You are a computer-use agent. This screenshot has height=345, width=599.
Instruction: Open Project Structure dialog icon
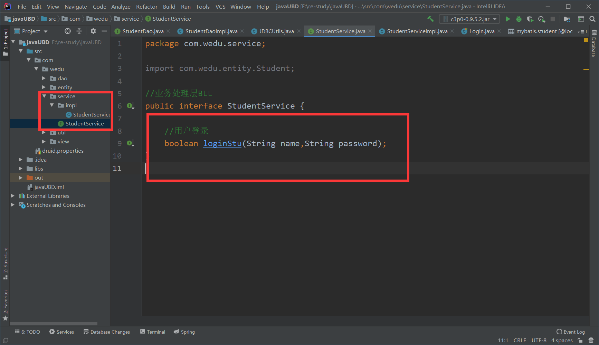(567, 19)
